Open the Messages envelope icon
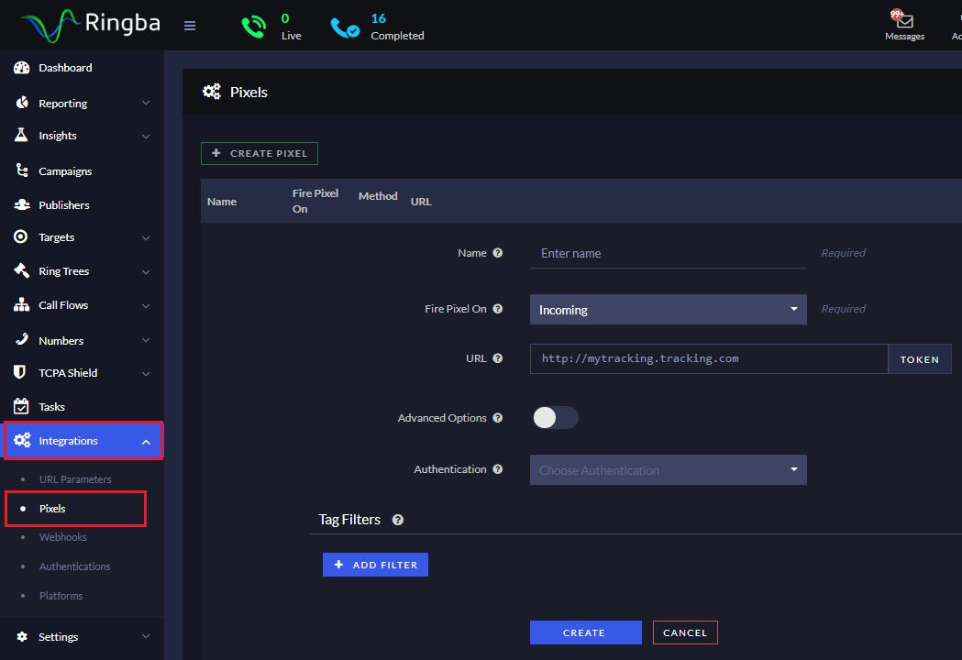 904,21
